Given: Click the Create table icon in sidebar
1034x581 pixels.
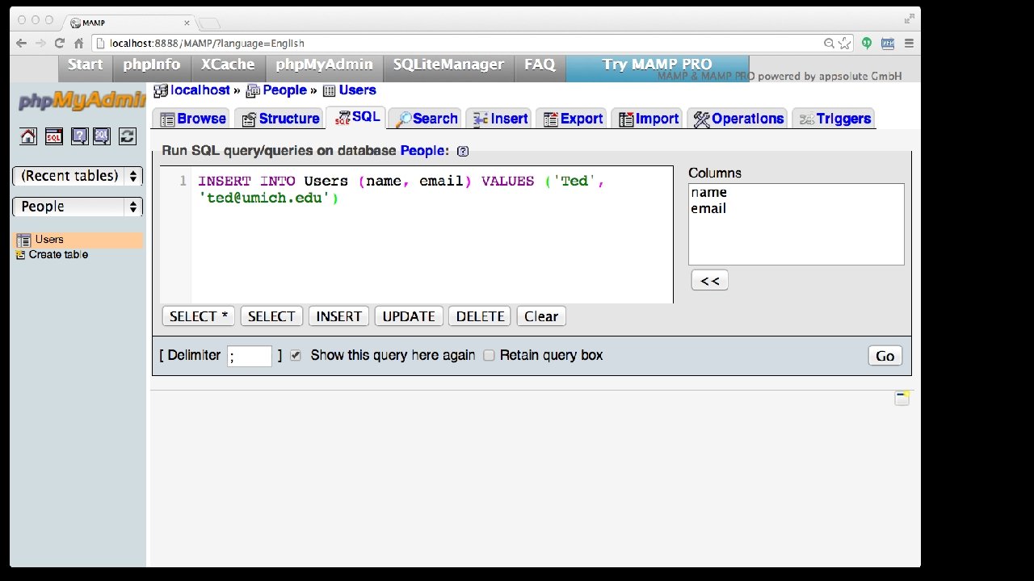Looking at the screenshot, I should [x=21, y=254].
